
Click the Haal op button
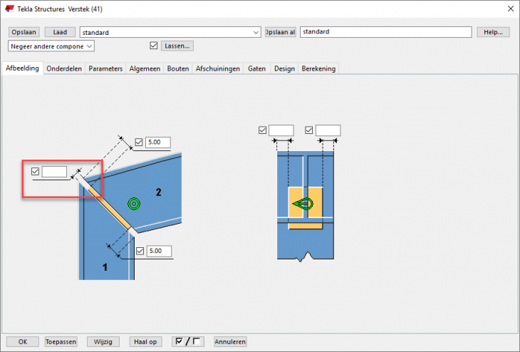pos(145,341)
